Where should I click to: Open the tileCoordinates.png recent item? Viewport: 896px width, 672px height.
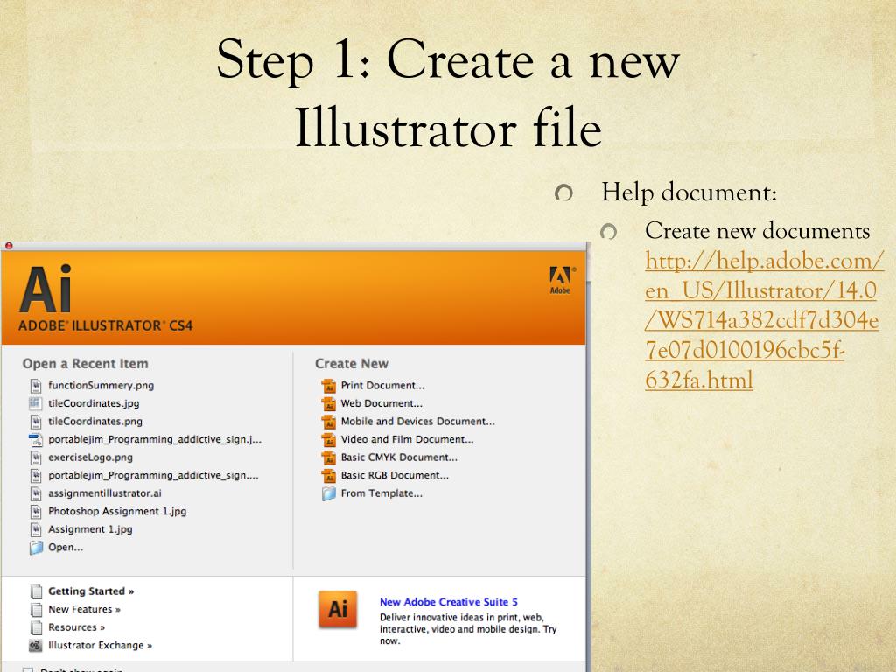[x=95, y=421]
